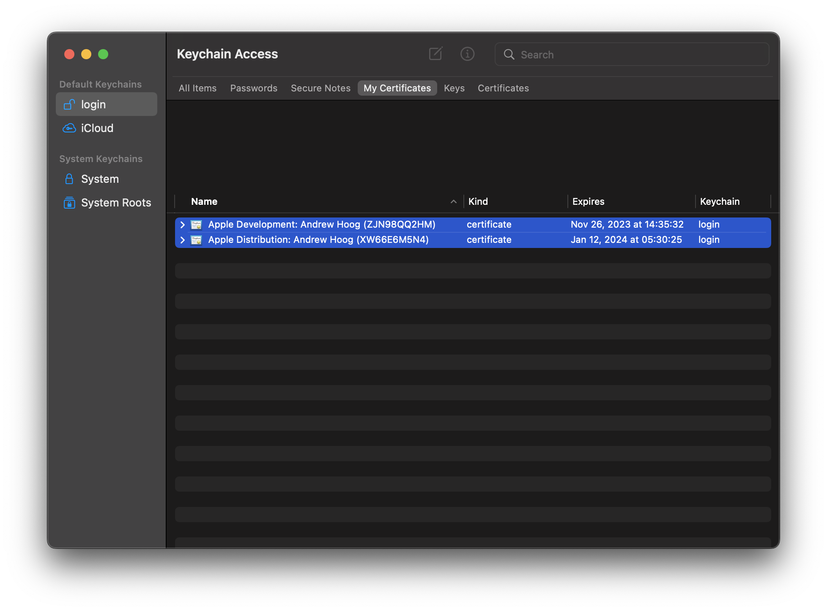Select System Roots keychain in sidebar
This screenshot has height=611, width=827.
pyautogui.click(x=107, y=203)
